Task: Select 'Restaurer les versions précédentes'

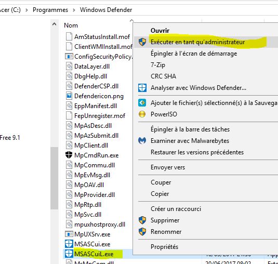Action: 197,152
